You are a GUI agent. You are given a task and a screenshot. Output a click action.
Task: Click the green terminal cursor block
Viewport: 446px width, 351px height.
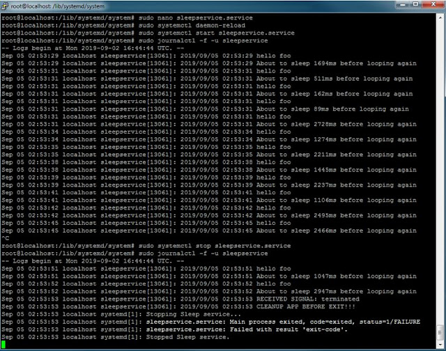tap(3, 345)
